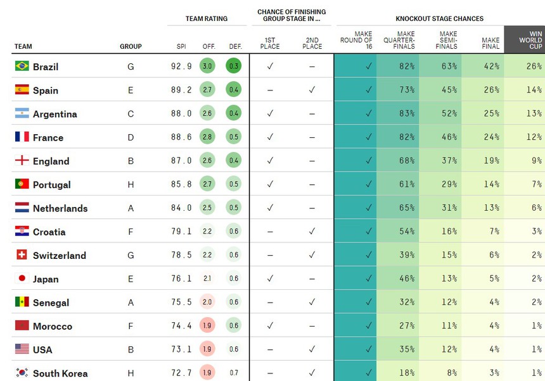Open the Netherlands team name link
The height and width of the screenshot is (381, 545).
tap(60, 208)
